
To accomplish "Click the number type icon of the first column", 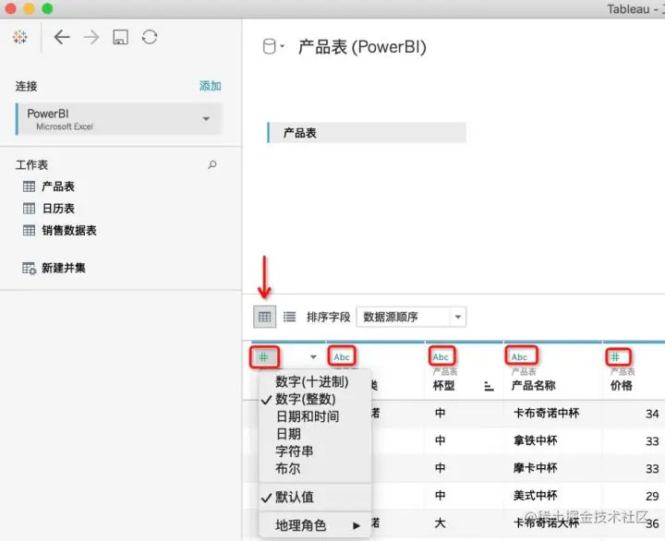I will tap(264, 357).
